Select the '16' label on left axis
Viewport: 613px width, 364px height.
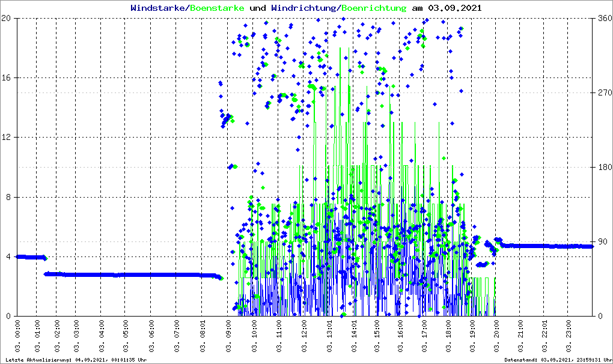coord(7,78)
